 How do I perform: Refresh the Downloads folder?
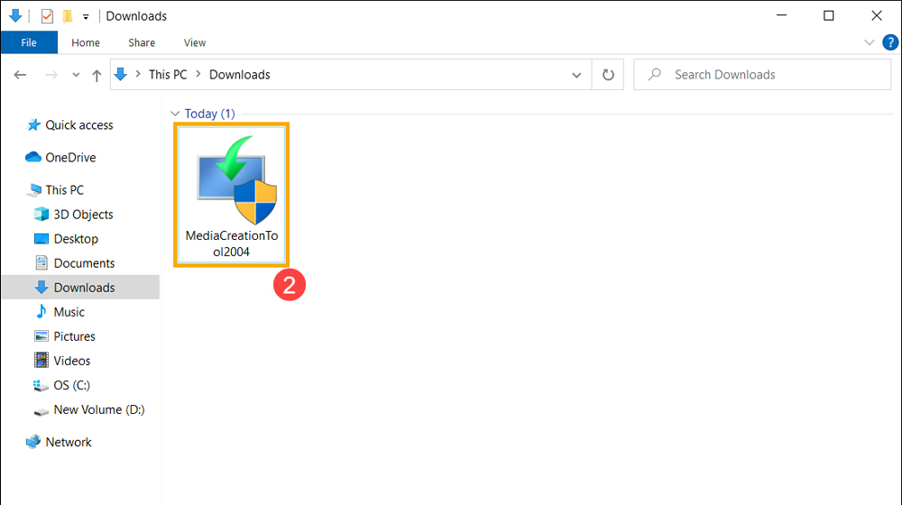pyautogui.click(x=608, y=75)
